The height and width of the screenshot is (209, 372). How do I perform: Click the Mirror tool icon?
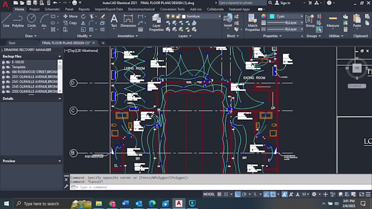point(83,23)
